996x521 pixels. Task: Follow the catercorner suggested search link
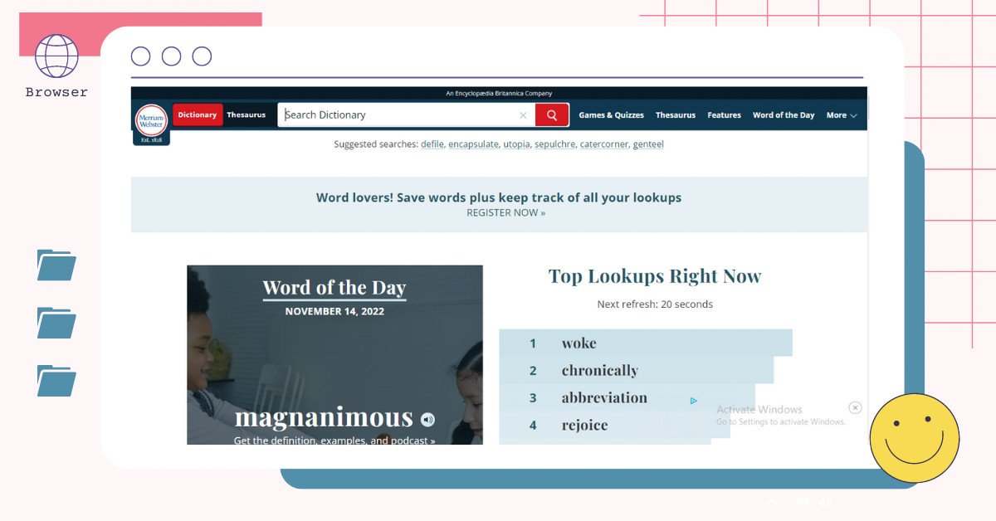[x=603, y=144]
